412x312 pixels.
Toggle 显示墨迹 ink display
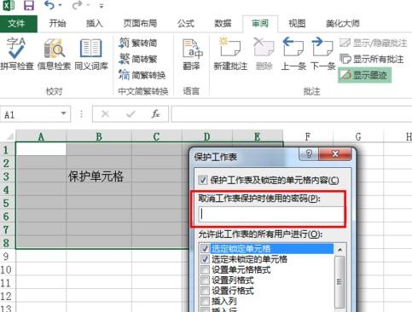tap(364, 75)
